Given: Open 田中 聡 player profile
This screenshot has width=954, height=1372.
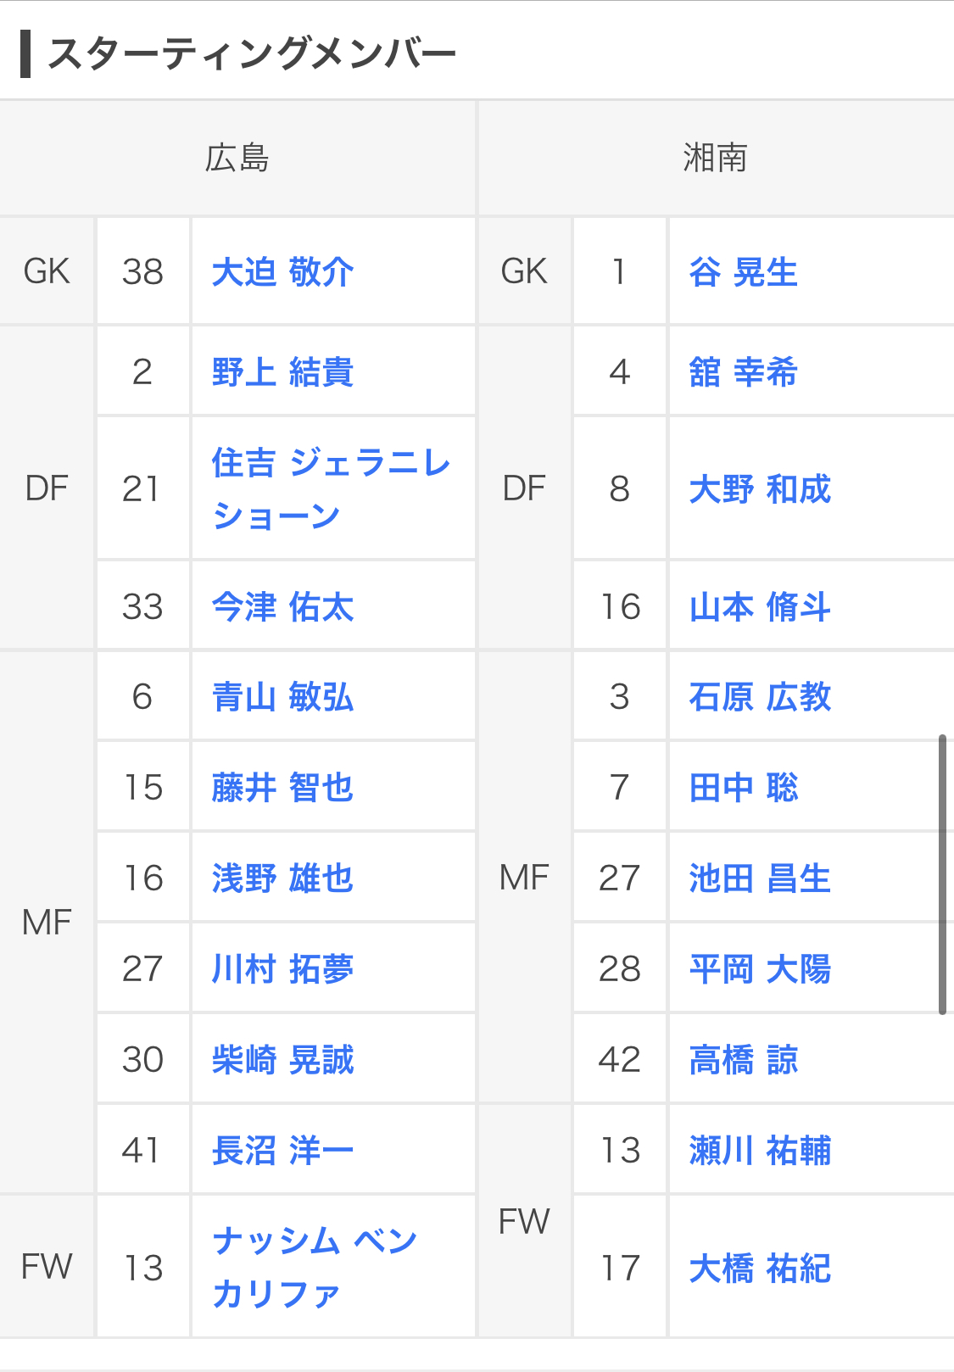Looking at the screenshot, I should (743, 788).
